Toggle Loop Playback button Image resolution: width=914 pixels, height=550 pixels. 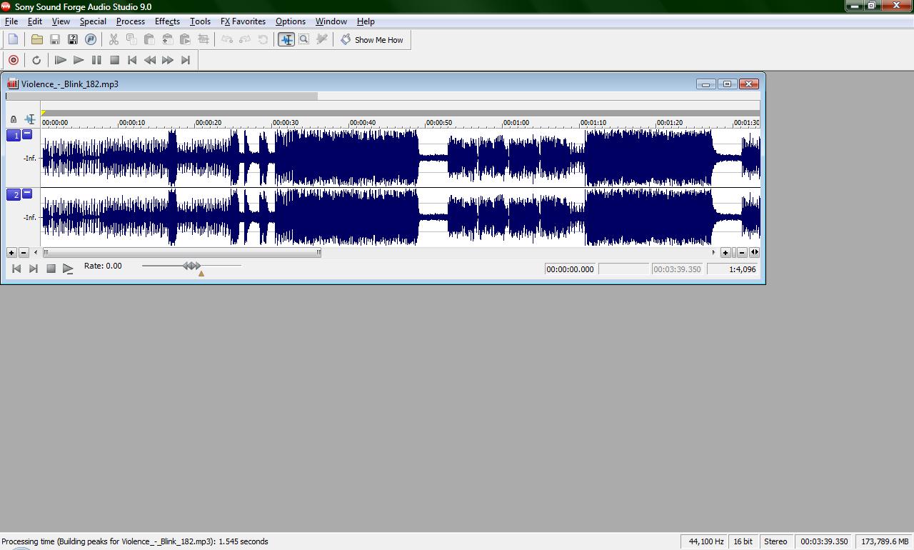[36, 60]
